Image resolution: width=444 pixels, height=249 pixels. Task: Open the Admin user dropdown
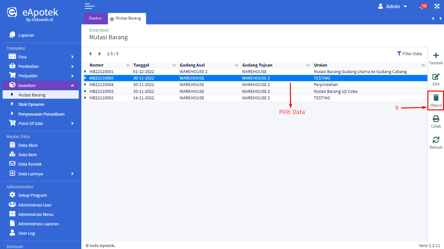tap(393, 6)
